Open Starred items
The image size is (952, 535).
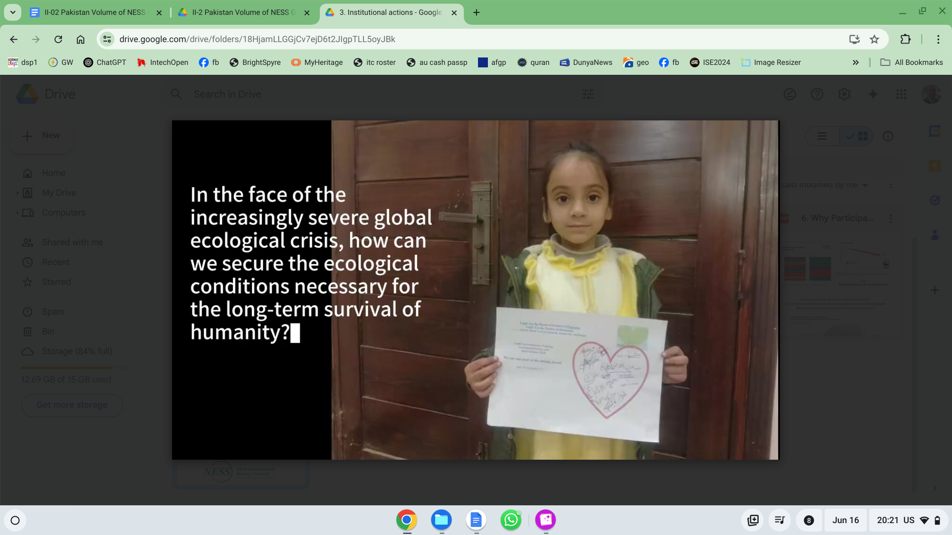[x=57, y=282]
